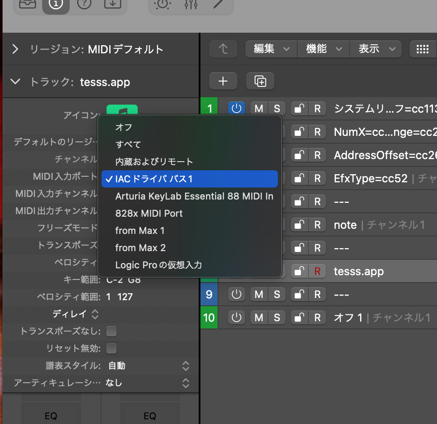Choose from Max 1 in the port list

coord(140,230)
